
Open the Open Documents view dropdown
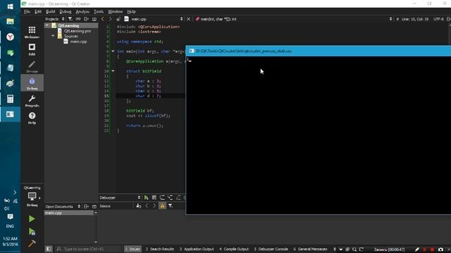63,206
